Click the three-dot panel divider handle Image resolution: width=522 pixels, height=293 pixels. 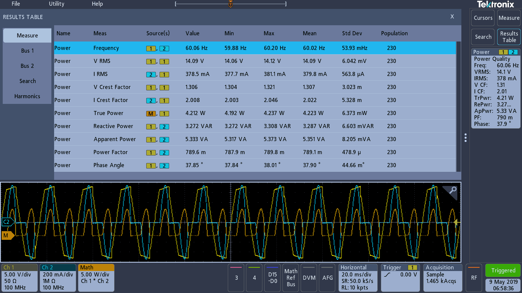click(x=465, y=138)
